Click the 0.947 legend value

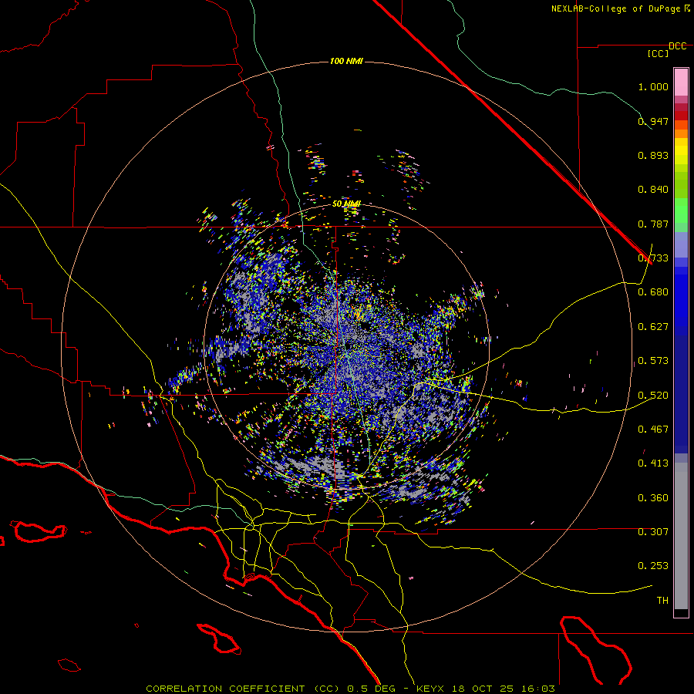[653, 121]
